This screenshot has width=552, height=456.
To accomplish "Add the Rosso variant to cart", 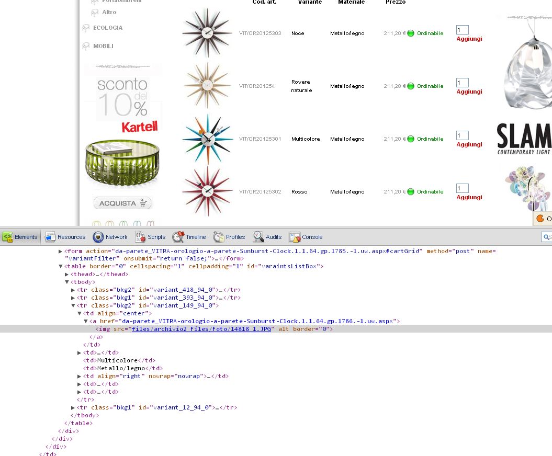I will pos(469,197).
